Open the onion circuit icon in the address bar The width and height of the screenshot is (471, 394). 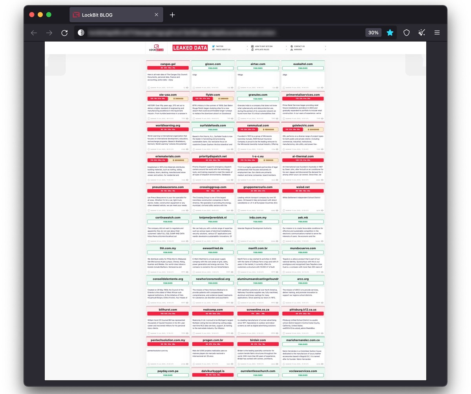point(81,33)
